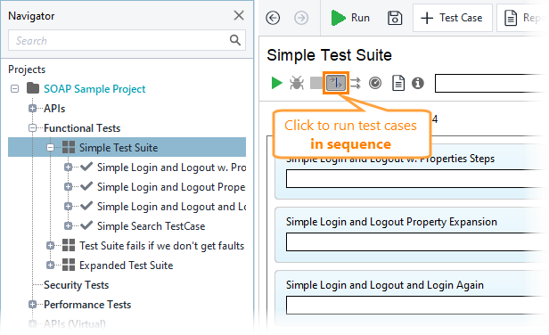
Task: Add a new Test Case
Action: tap(453, 18)
